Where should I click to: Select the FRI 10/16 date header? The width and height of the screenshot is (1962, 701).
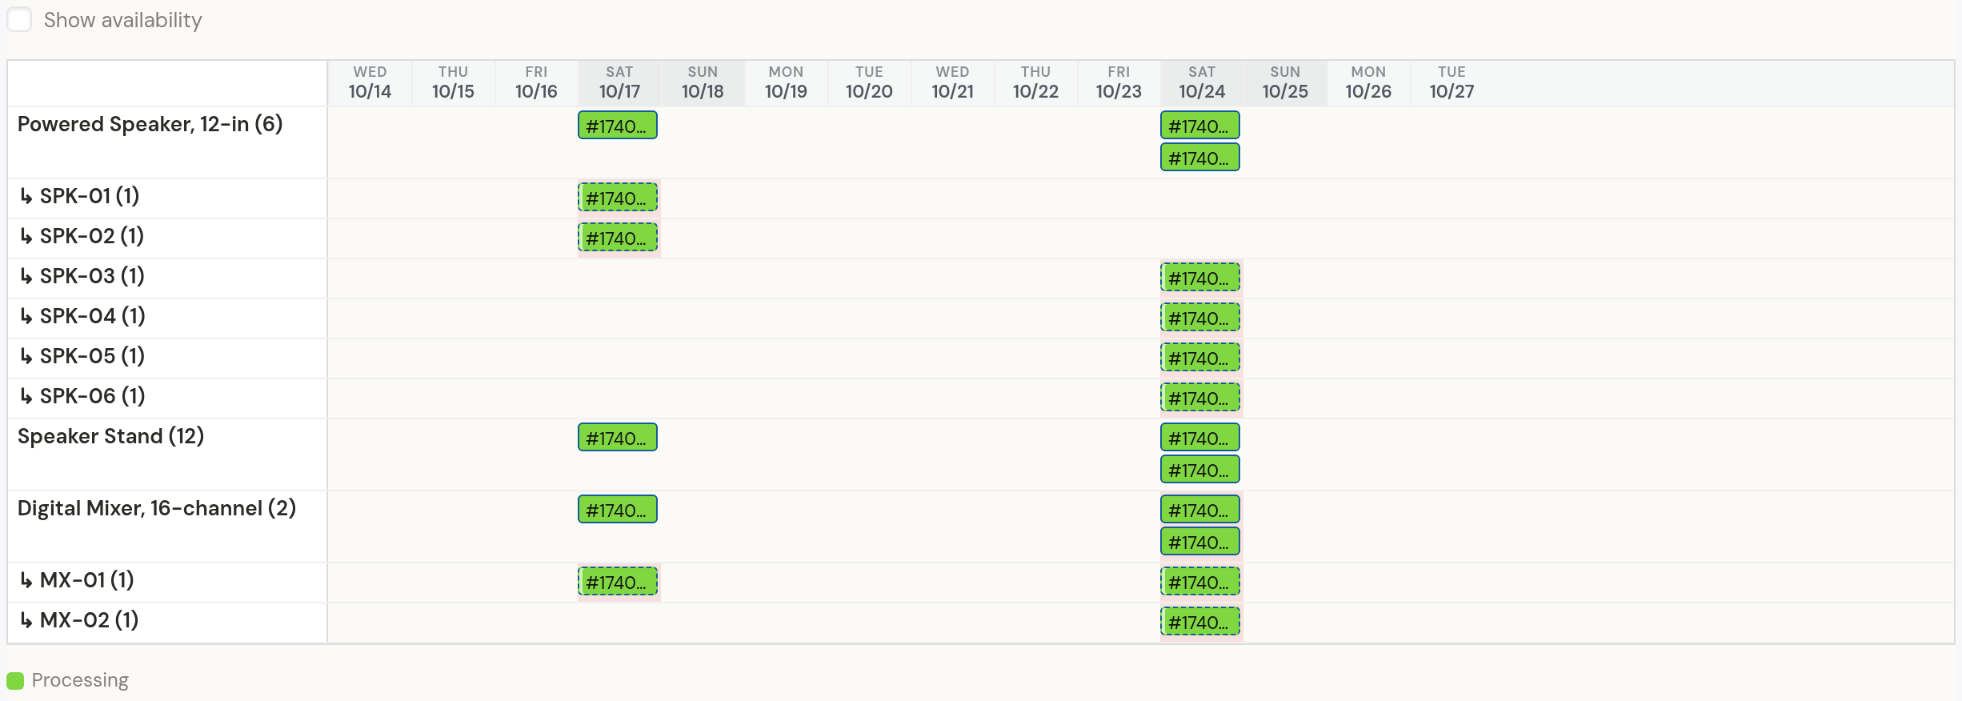536,82
